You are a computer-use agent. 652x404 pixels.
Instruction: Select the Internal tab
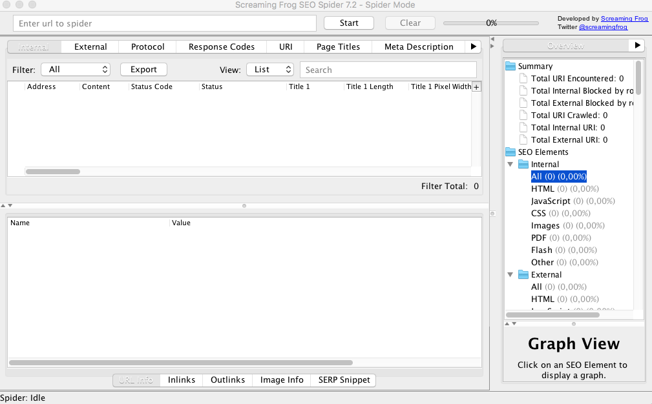click(34, 47)
